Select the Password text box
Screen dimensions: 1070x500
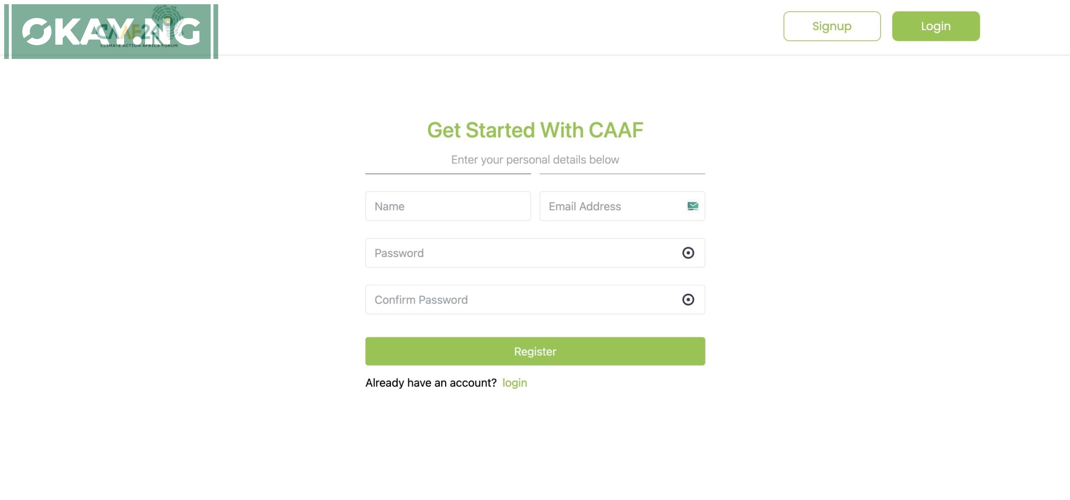click(x=522, y=253)
